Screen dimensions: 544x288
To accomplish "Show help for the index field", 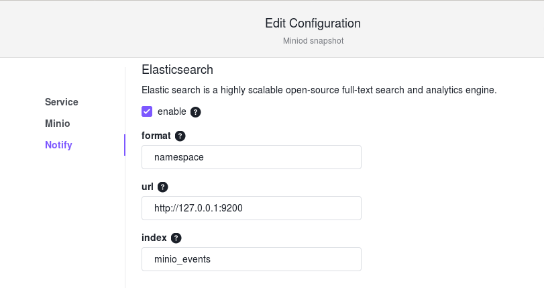I will pos(176,238).
